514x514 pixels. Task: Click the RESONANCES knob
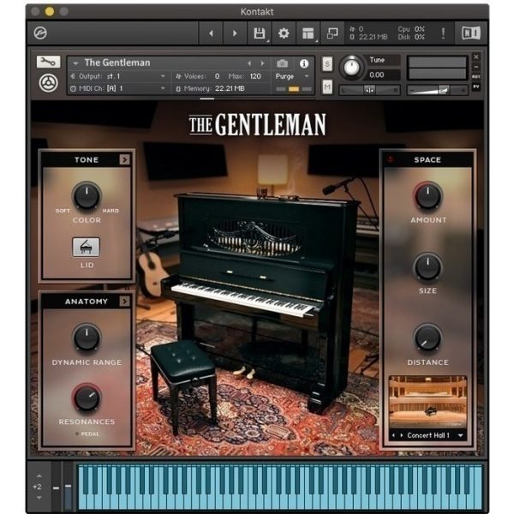[87, 397]
